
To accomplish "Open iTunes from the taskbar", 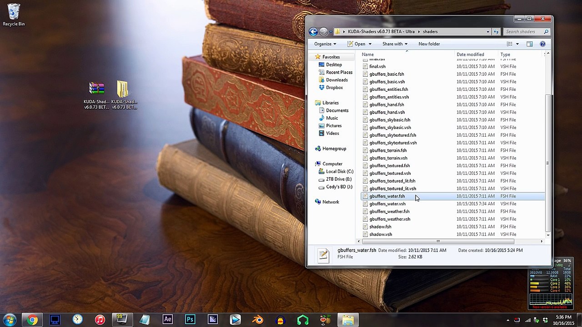I will (x=100, y=320).
